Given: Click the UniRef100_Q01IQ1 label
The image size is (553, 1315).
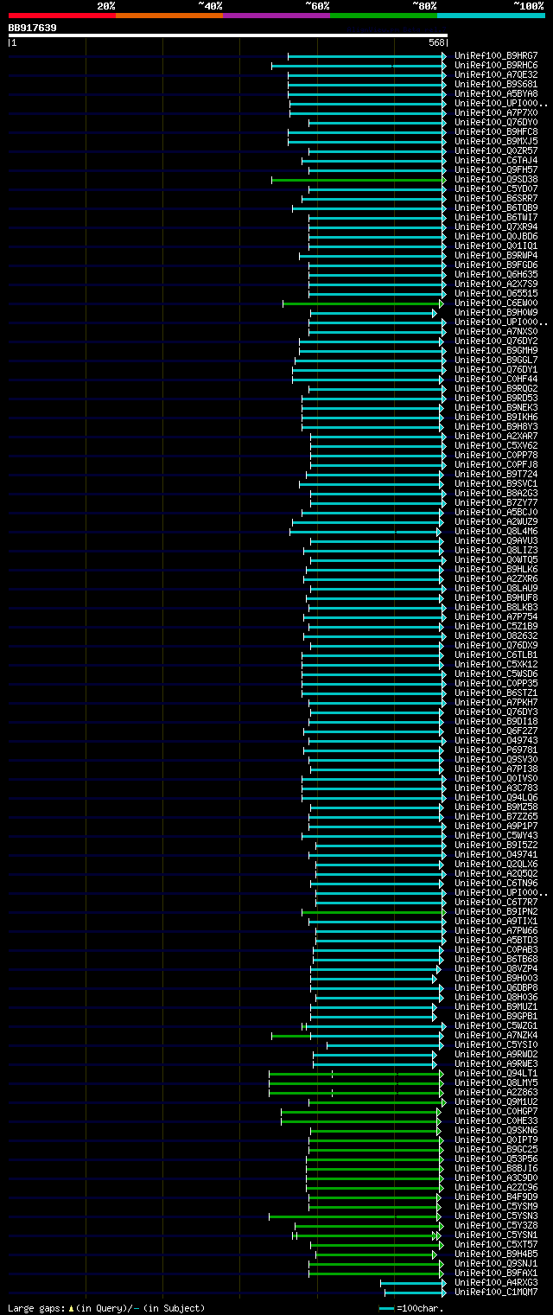Looking at the screenshot, I should pyautogui.click(x=495, y=246).
